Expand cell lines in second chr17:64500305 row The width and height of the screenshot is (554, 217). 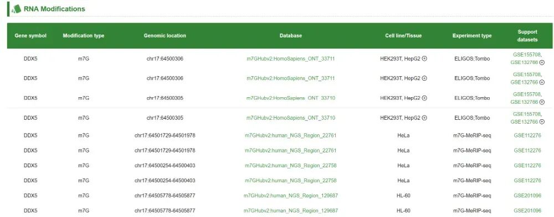424,118
